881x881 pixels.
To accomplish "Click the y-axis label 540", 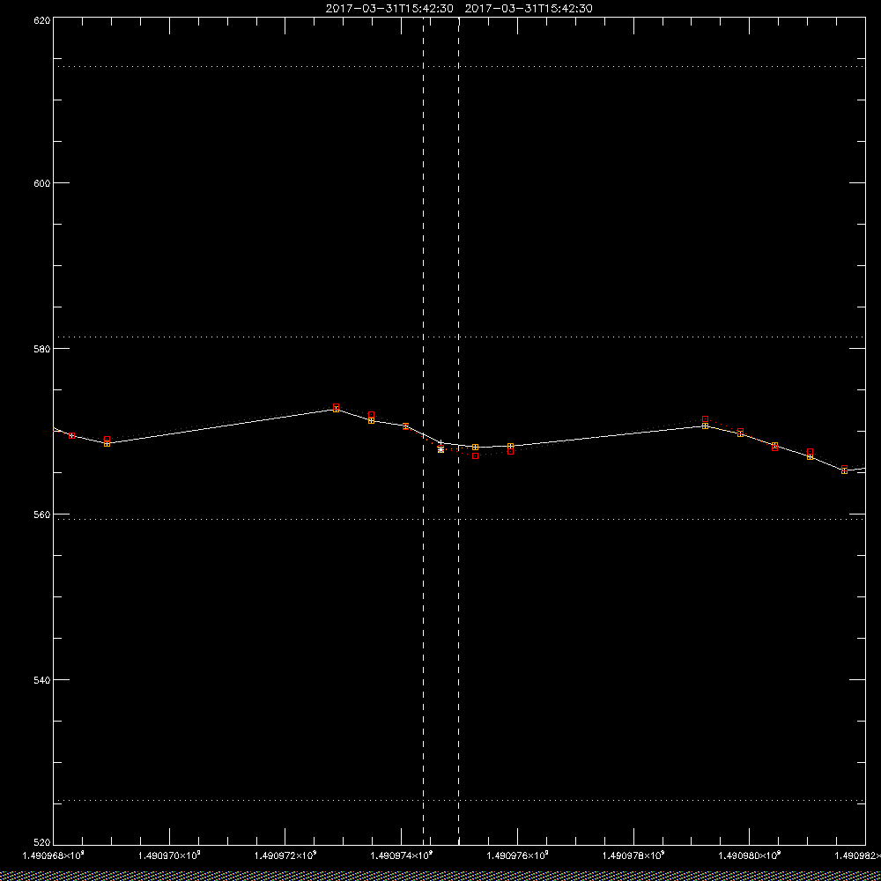I will click(x=42, y=680).
